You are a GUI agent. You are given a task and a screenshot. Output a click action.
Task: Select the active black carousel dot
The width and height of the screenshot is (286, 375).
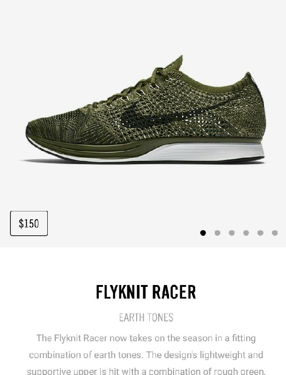coord(203,233)
